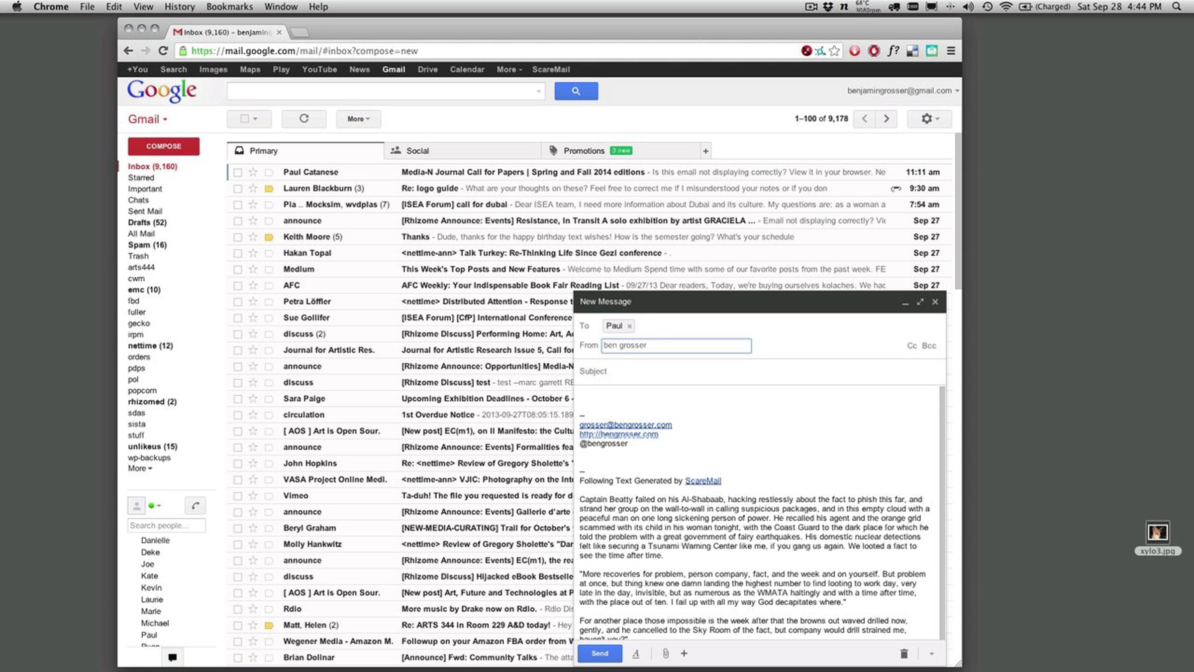The height and width of the screenshot is (672, 1194).
Task: Expand the More menu in Google bar
Action: pyautogui.click(x=509, y=70)
